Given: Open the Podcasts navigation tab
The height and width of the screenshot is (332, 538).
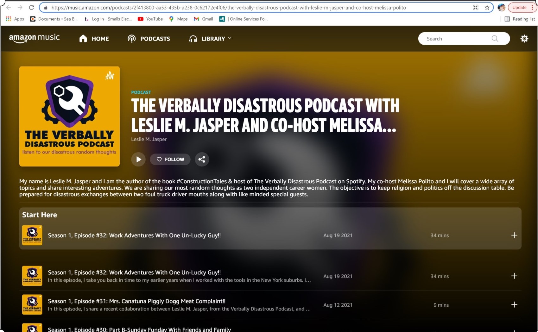Looking at the screenshot, I should tap(149, 39).
